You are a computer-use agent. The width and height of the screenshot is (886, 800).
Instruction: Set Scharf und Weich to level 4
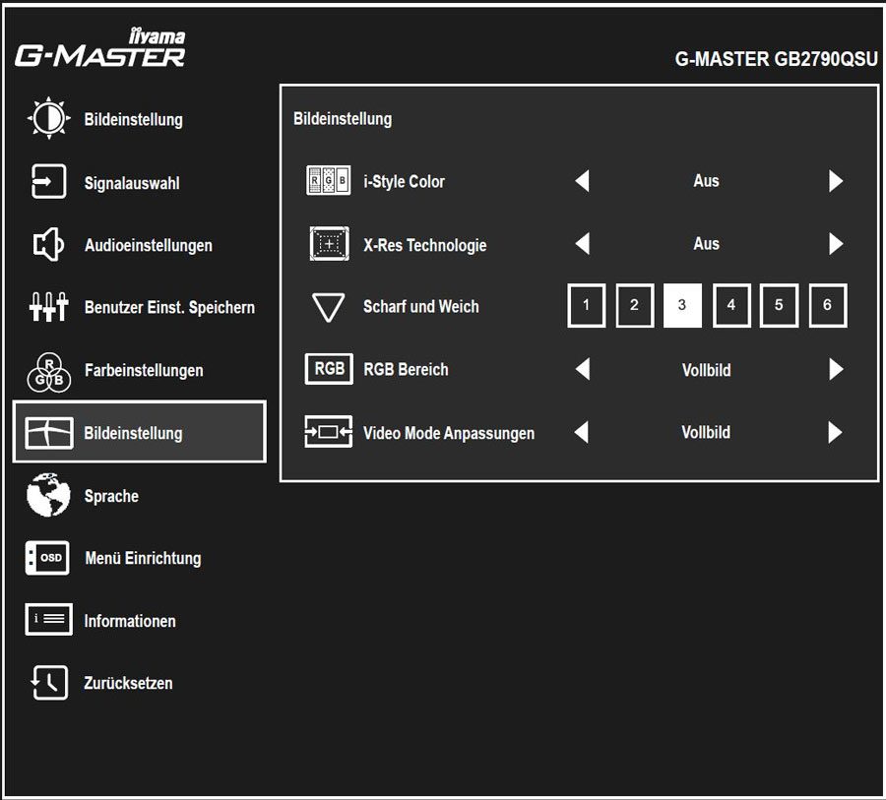[x=731, y=306]
